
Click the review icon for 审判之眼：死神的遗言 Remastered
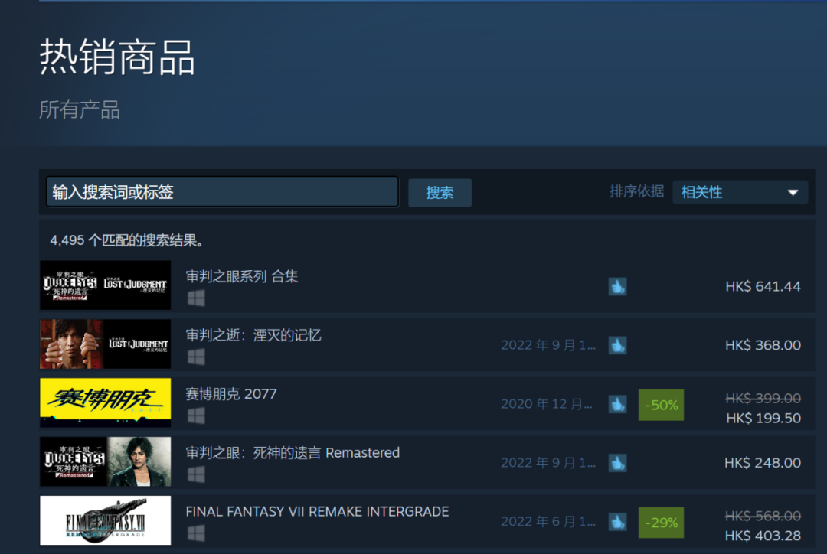618,463
